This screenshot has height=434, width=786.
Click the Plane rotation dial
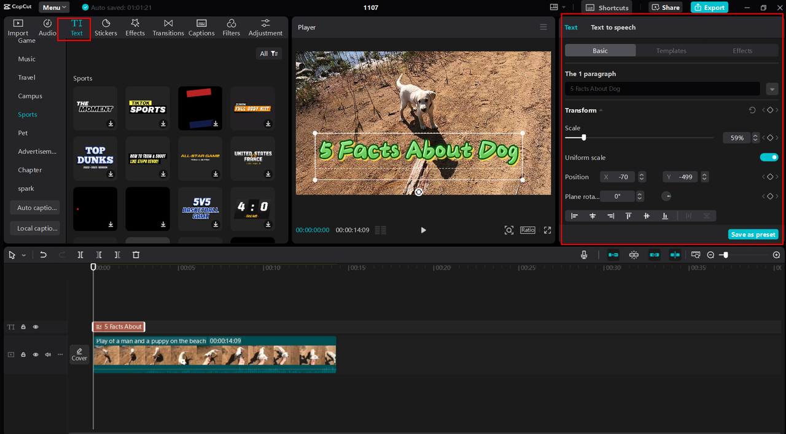coord(666,196)
